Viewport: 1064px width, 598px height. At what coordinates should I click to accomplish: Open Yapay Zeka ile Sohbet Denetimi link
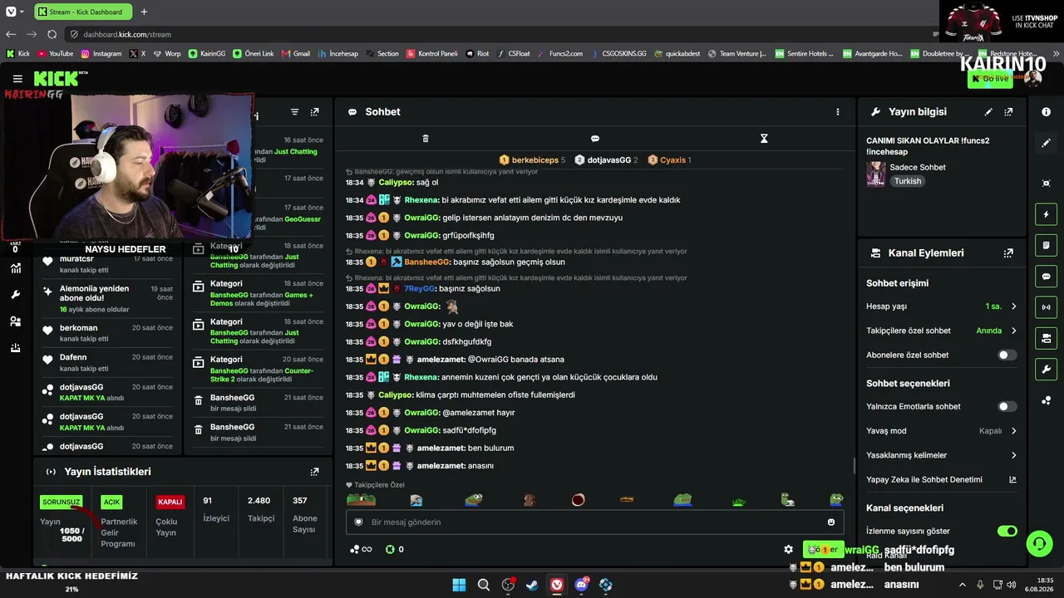pyautogui.click(x=941, y=479)
